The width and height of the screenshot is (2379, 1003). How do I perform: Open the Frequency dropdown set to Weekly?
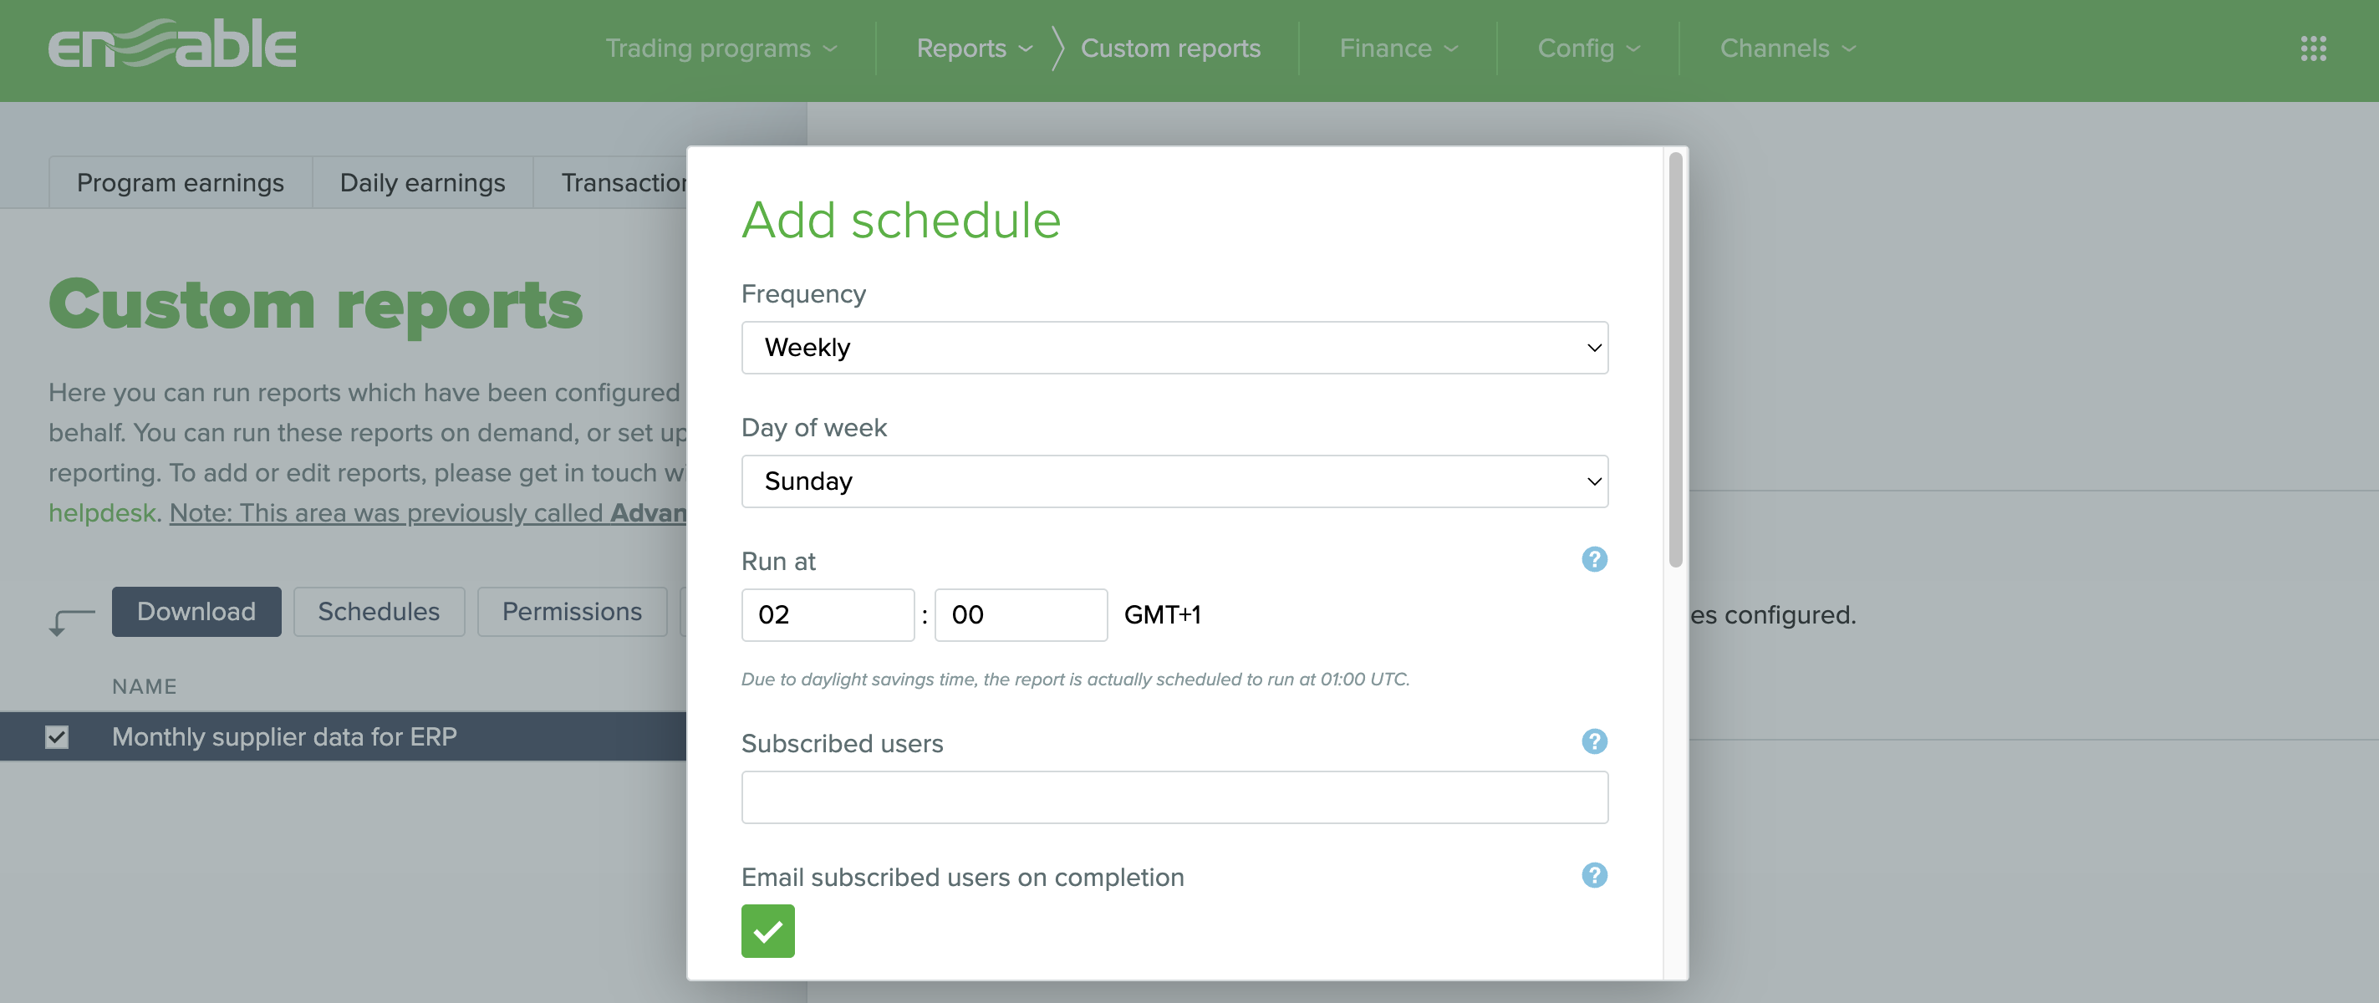pyautogui.click(x=1174, y=347)
